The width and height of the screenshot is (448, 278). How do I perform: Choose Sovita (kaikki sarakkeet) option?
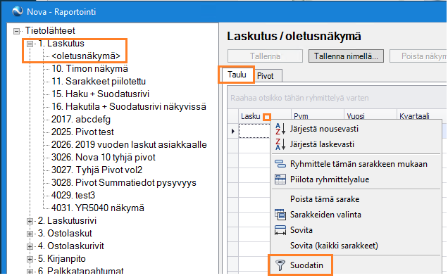(334, 246)
